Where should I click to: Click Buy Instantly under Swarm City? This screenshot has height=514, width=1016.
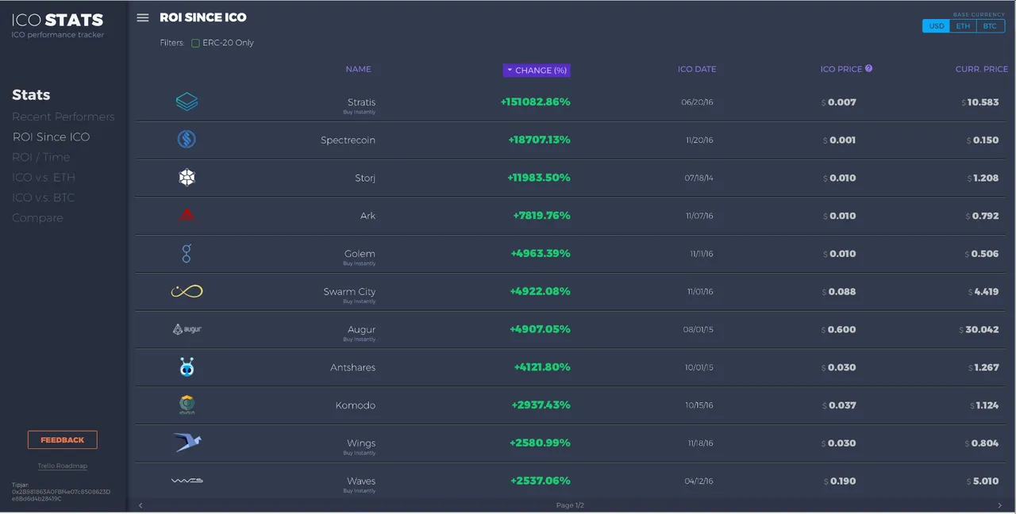click(359, 301)
